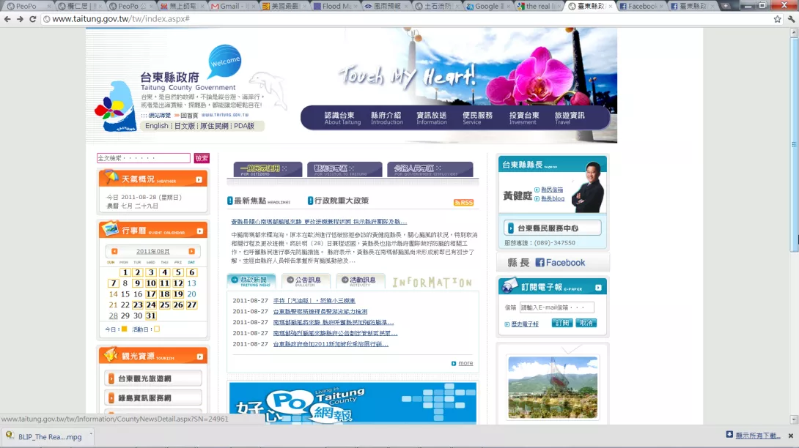Image resolution: width=799 pixels, height=448 pixels.
Task: Click the Living in Taitung County banner
Action: 353,403
